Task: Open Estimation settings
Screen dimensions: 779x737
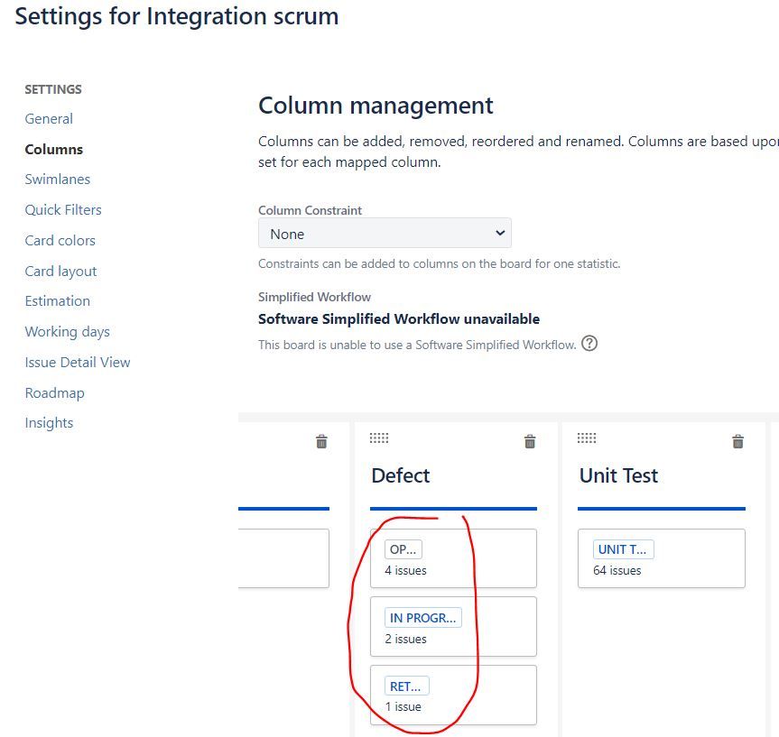Action: coord(58,301)
